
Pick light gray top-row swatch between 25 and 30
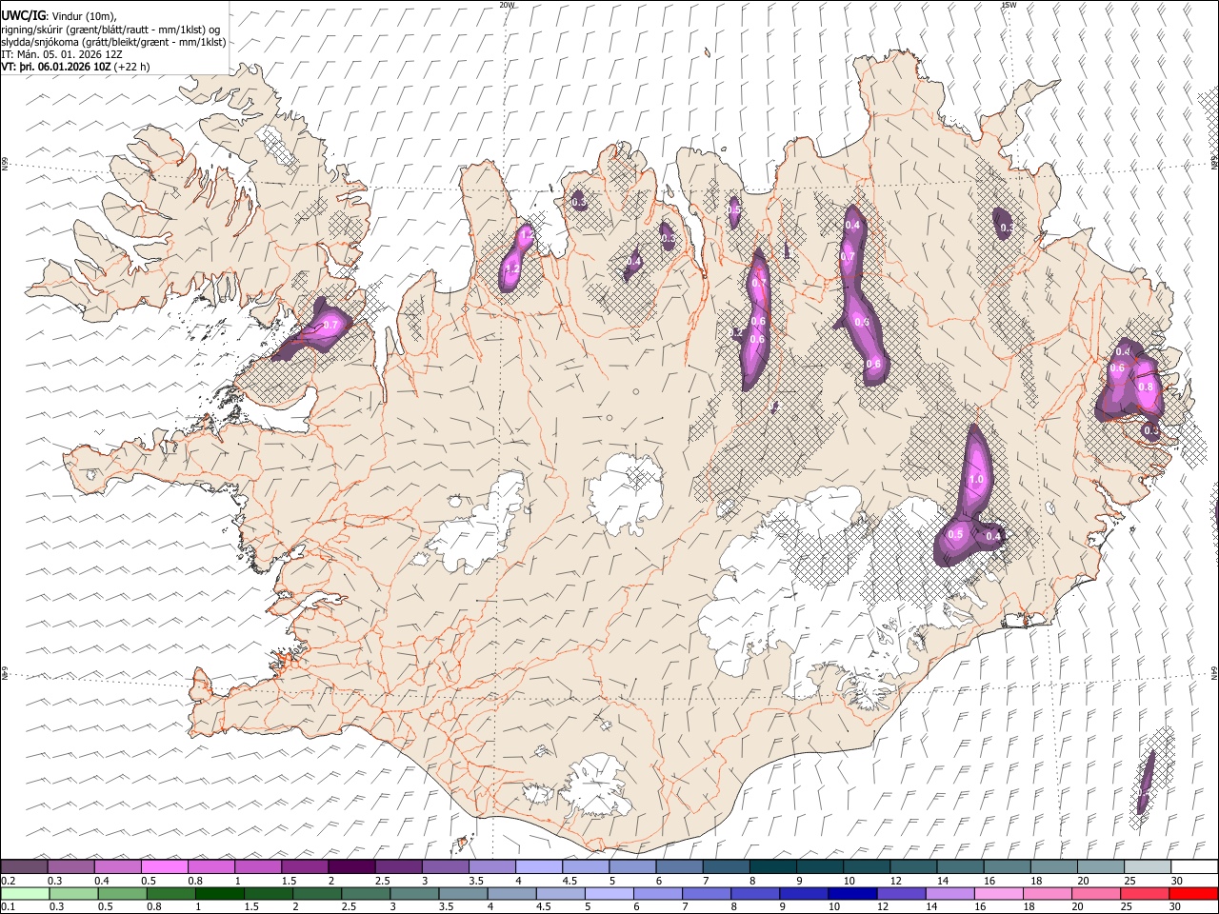(1148, 867)
